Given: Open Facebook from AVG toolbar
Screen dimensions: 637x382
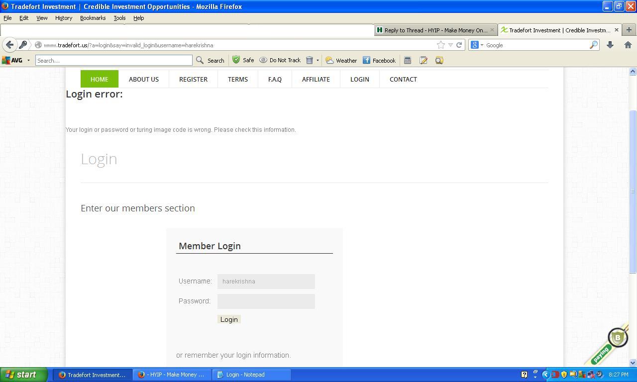Looking at the screenshot, I should (379, 60).
